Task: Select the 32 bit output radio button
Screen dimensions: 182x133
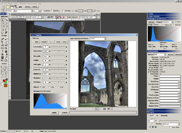Action: (x=58, y=87)
